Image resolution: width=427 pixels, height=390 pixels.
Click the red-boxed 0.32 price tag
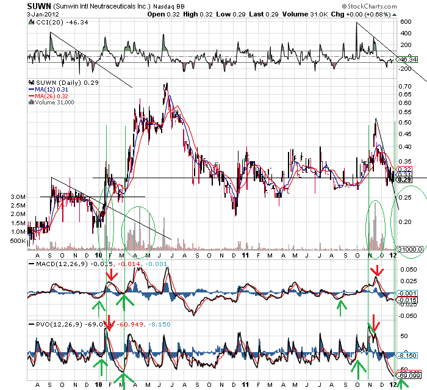(404, 169)
